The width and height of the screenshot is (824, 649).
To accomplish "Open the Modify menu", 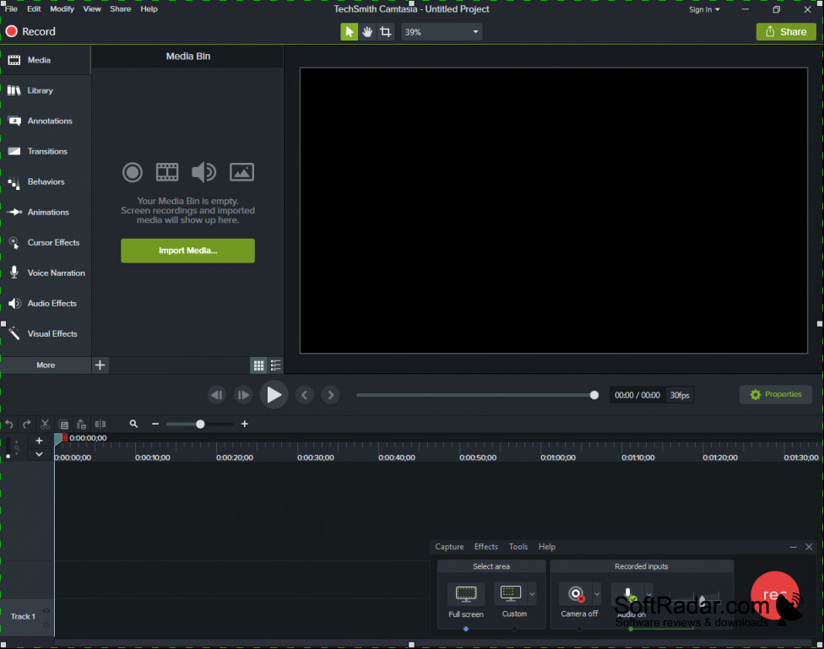I will point(62,9).
